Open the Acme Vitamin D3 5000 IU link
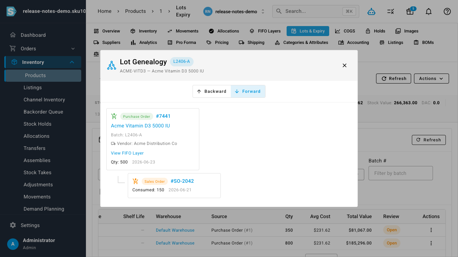 pyautogui.click(x=140, y=126)
